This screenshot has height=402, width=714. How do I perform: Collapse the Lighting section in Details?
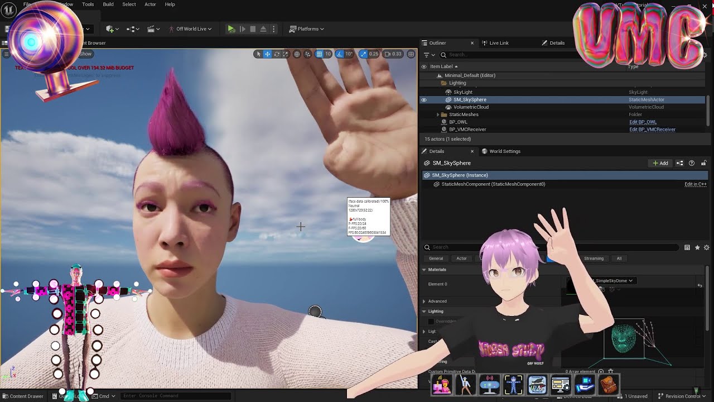coord(424,312)
